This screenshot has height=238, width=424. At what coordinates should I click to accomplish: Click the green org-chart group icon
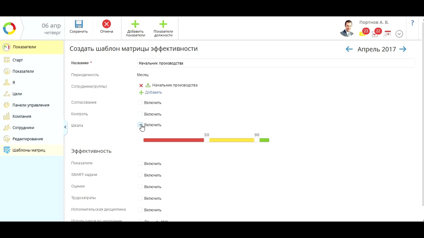148,85
